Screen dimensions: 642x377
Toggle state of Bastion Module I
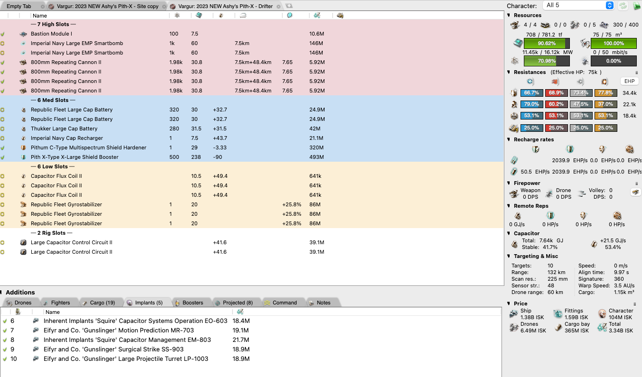tap(3, 34)
